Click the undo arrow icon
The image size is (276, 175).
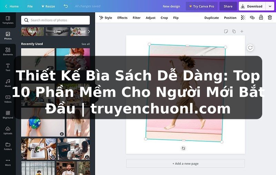pyautogui.click(x=66, y=6)
